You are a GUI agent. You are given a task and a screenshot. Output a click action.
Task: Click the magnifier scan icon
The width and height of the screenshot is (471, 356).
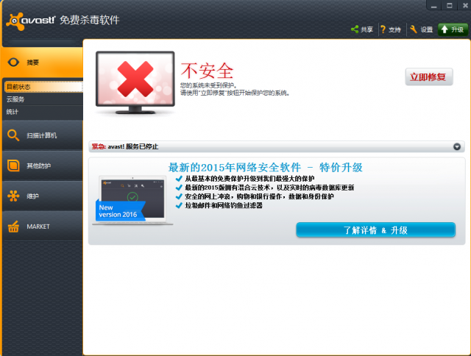(13, 135)
